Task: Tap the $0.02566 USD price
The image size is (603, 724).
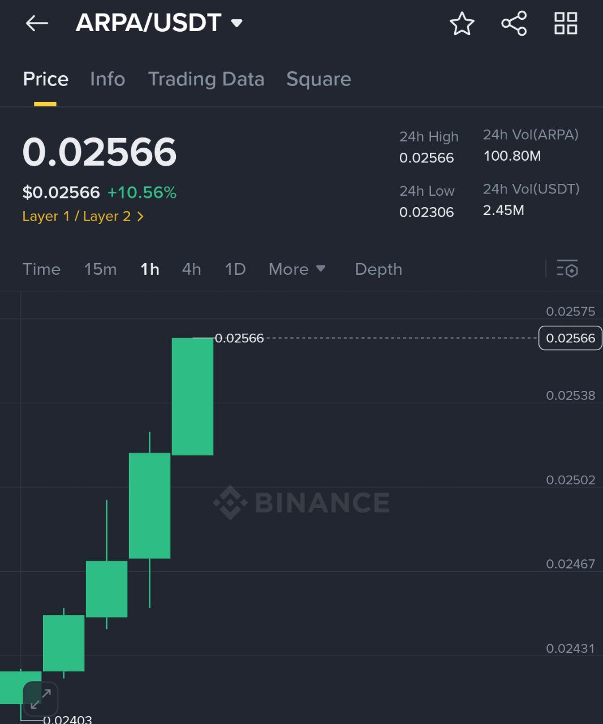Action: point(61,193)
